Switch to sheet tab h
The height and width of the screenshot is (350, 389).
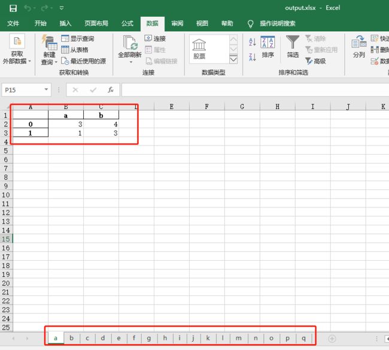point(165,338)
